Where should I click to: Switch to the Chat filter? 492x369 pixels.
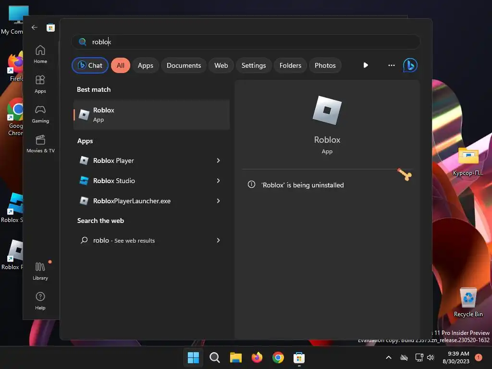pos(90,65)
